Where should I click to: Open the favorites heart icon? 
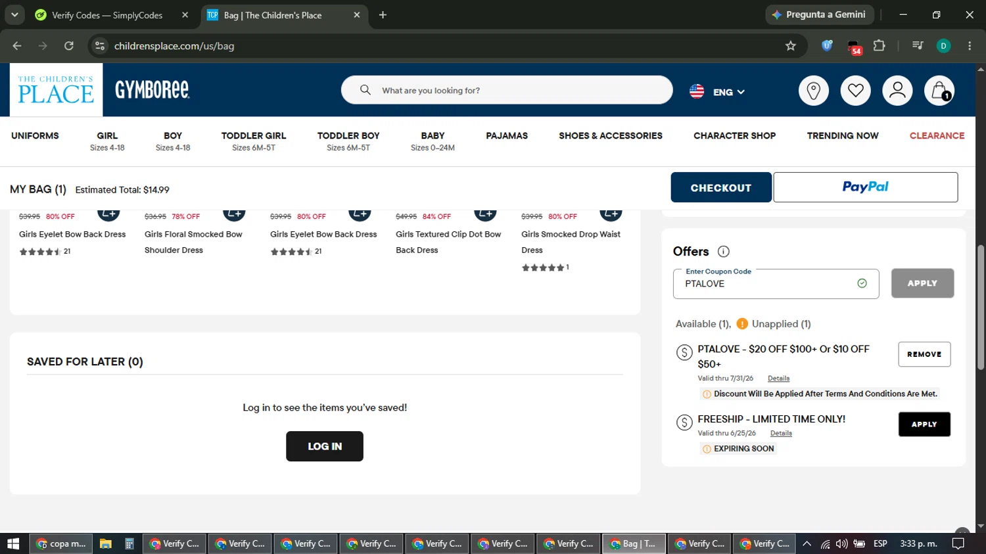(855, 91)
